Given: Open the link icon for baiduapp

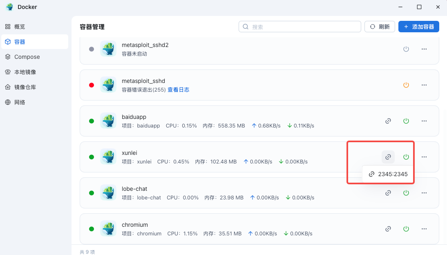Looking at the screenshot, I should pyautogui.click(x=388, y=121).
